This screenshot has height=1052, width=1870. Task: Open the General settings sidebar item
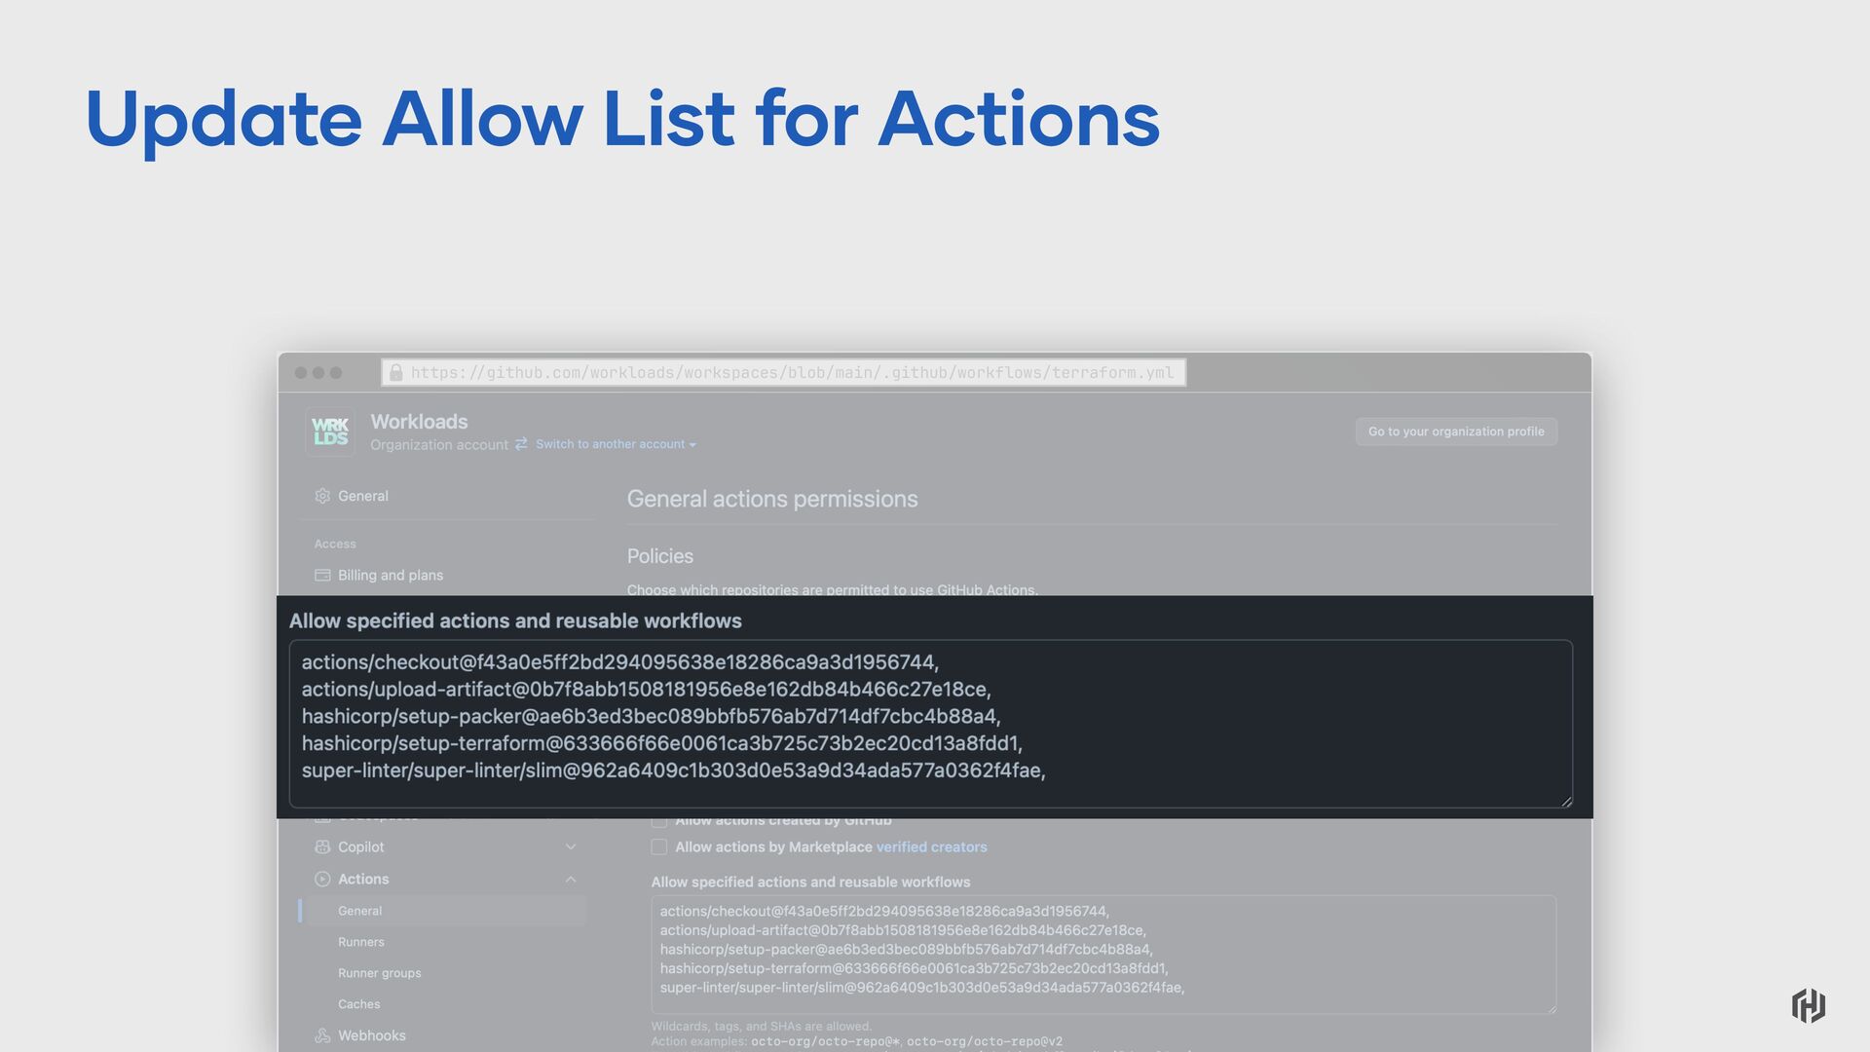[x=363, y=496]
